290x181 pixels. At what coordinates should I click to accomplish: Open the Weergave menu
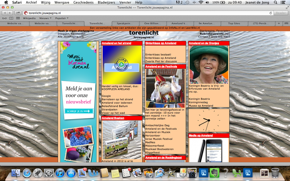tap(62, 2)
